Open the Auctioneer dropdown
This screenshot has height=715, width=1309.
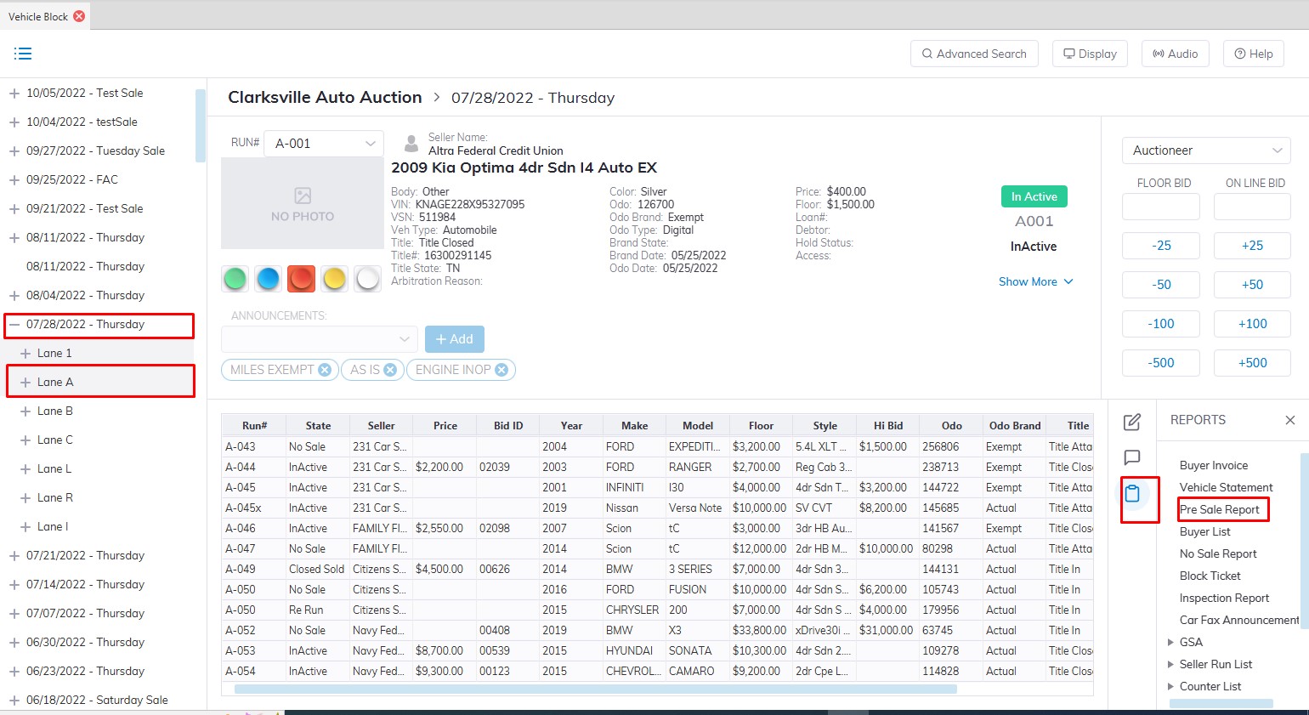click(1205, 150)
